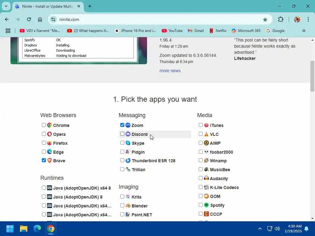Reload the page
Screen dimensions: 315x236
coord(29,19)
